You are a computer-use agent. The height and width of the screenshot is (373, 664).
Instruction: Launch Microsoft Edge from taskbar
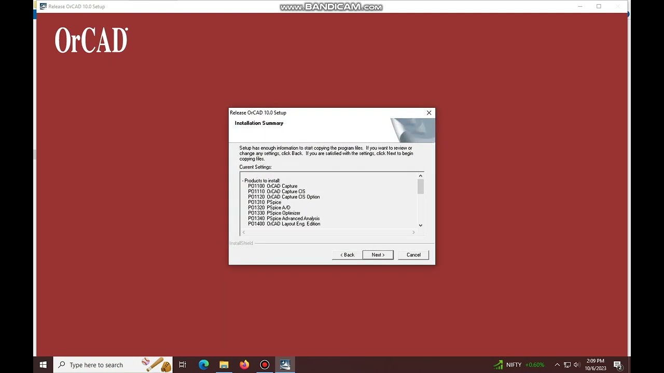[203, 365]
